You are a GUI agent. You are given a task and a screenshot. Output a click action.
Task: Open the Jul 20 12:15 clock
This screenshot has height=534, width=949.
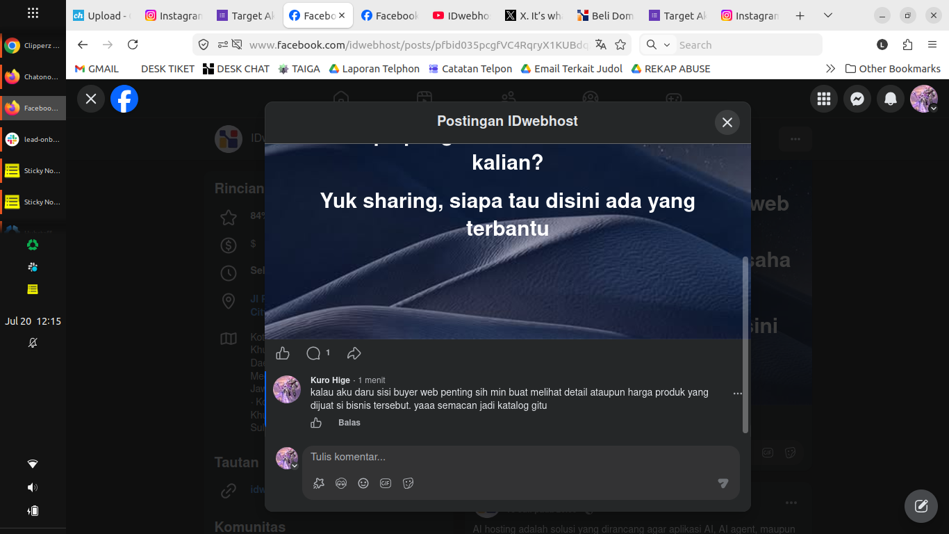point(33,321)
